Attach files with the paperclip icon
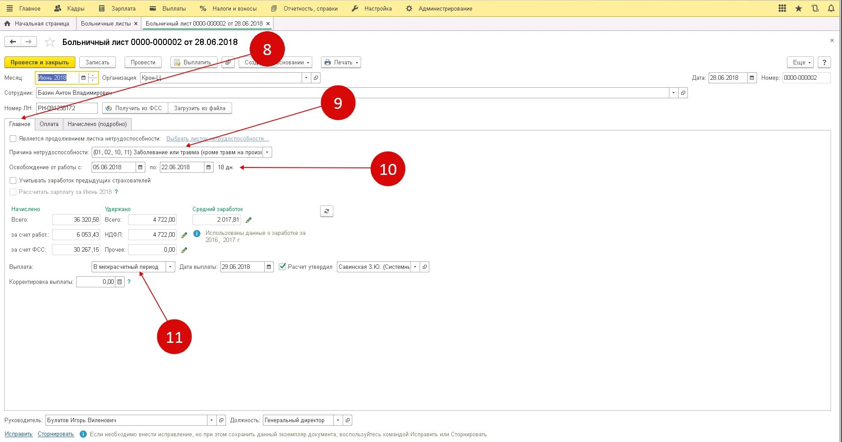This screenshot has height=442, width=842. coord(228,62)
